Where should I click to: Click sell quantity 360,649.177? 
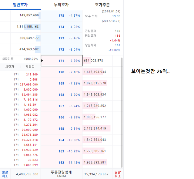[29, 38]
